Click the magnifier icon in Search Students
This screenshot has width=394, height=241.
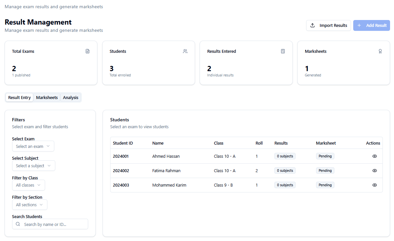coord(18,224)
